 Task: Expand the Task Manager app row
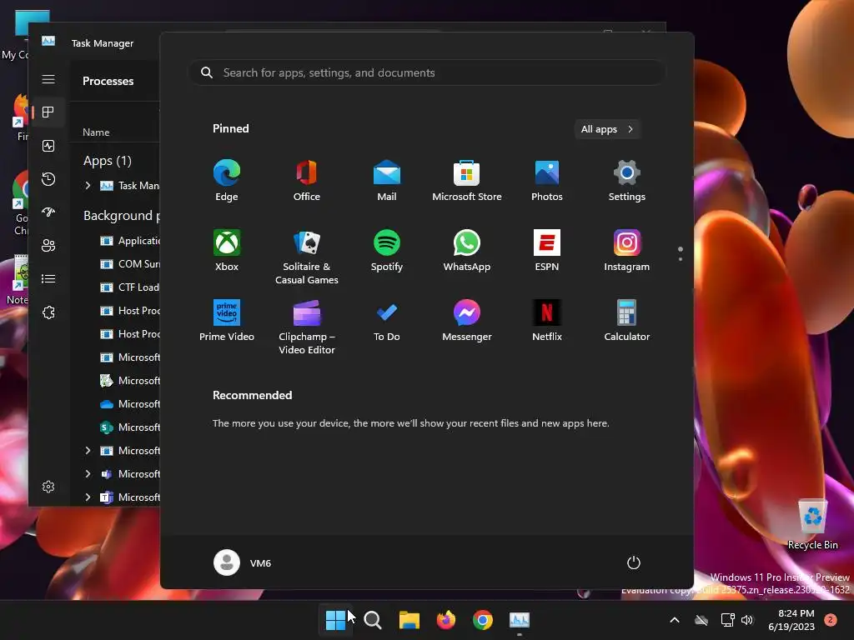(88, 186)
